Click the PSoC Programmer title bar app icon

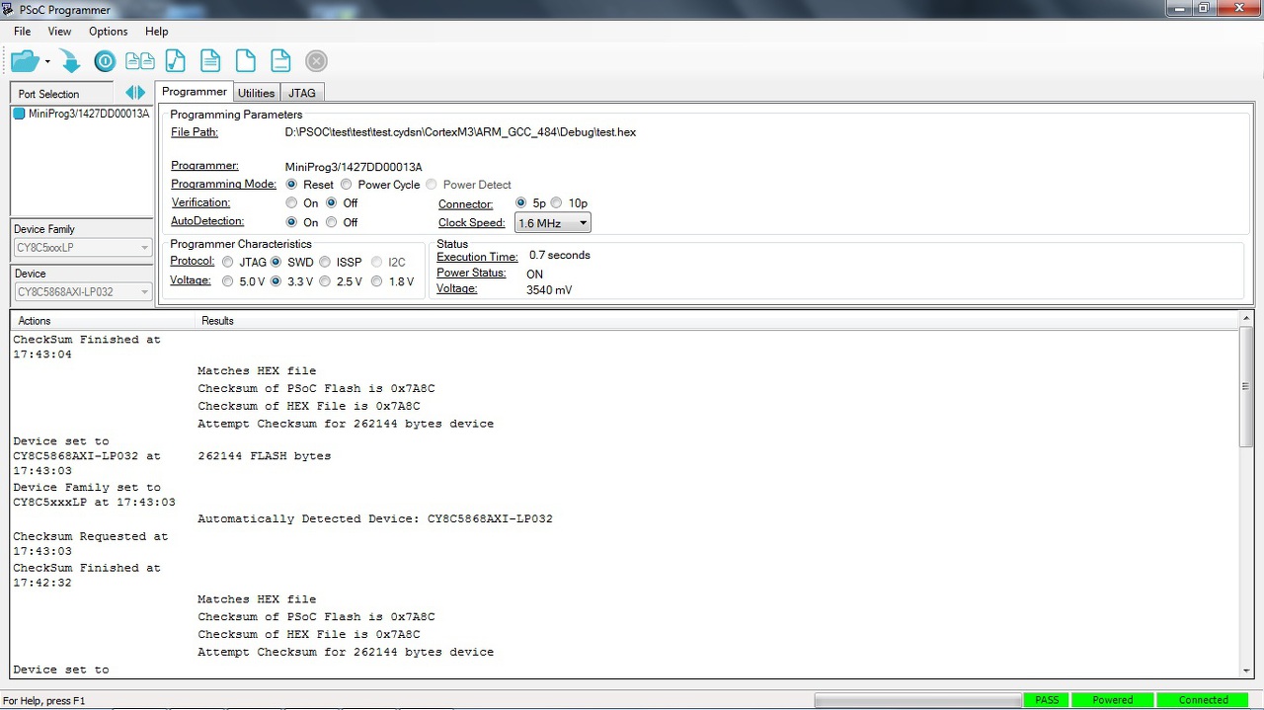coord(9,9)
